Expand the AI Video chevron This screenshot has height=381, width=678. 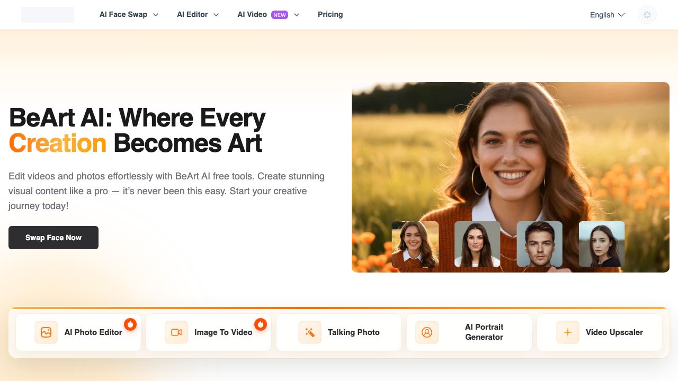pos(297,15)
